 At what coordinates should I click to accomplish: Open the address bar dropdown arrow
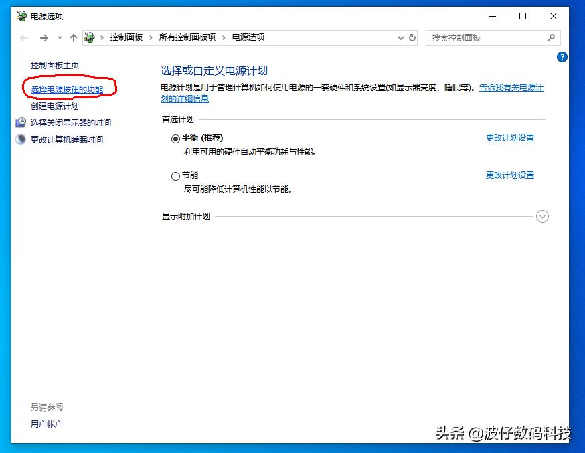click(400, 37)
